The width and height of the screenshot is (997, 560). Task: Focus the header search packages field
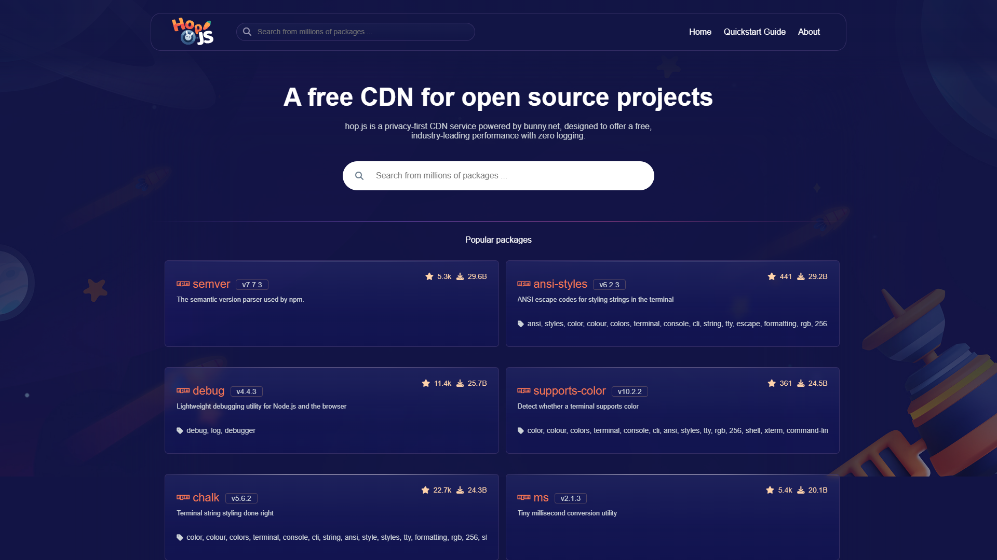[363, 32]
